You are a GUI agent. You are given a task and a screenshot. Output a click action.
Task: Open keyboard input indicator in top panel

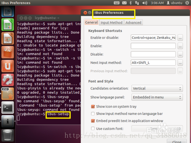click(x=117, y=3)
